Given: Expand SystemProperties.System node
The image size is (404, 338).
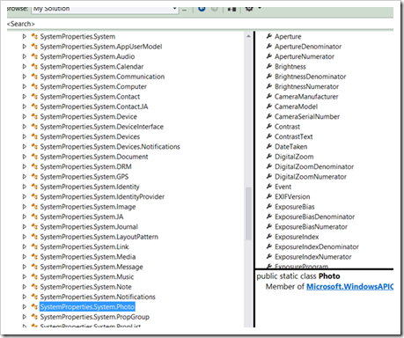Looking at the screenshot, I should click(25, 36).
